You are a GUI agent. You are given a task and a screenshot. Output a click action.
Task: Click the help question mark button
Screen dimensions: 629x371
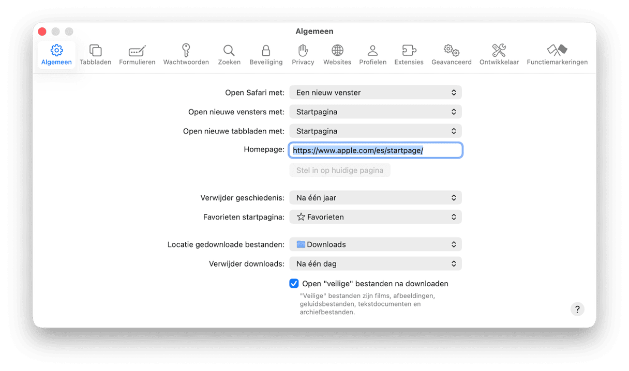(577, 309)
